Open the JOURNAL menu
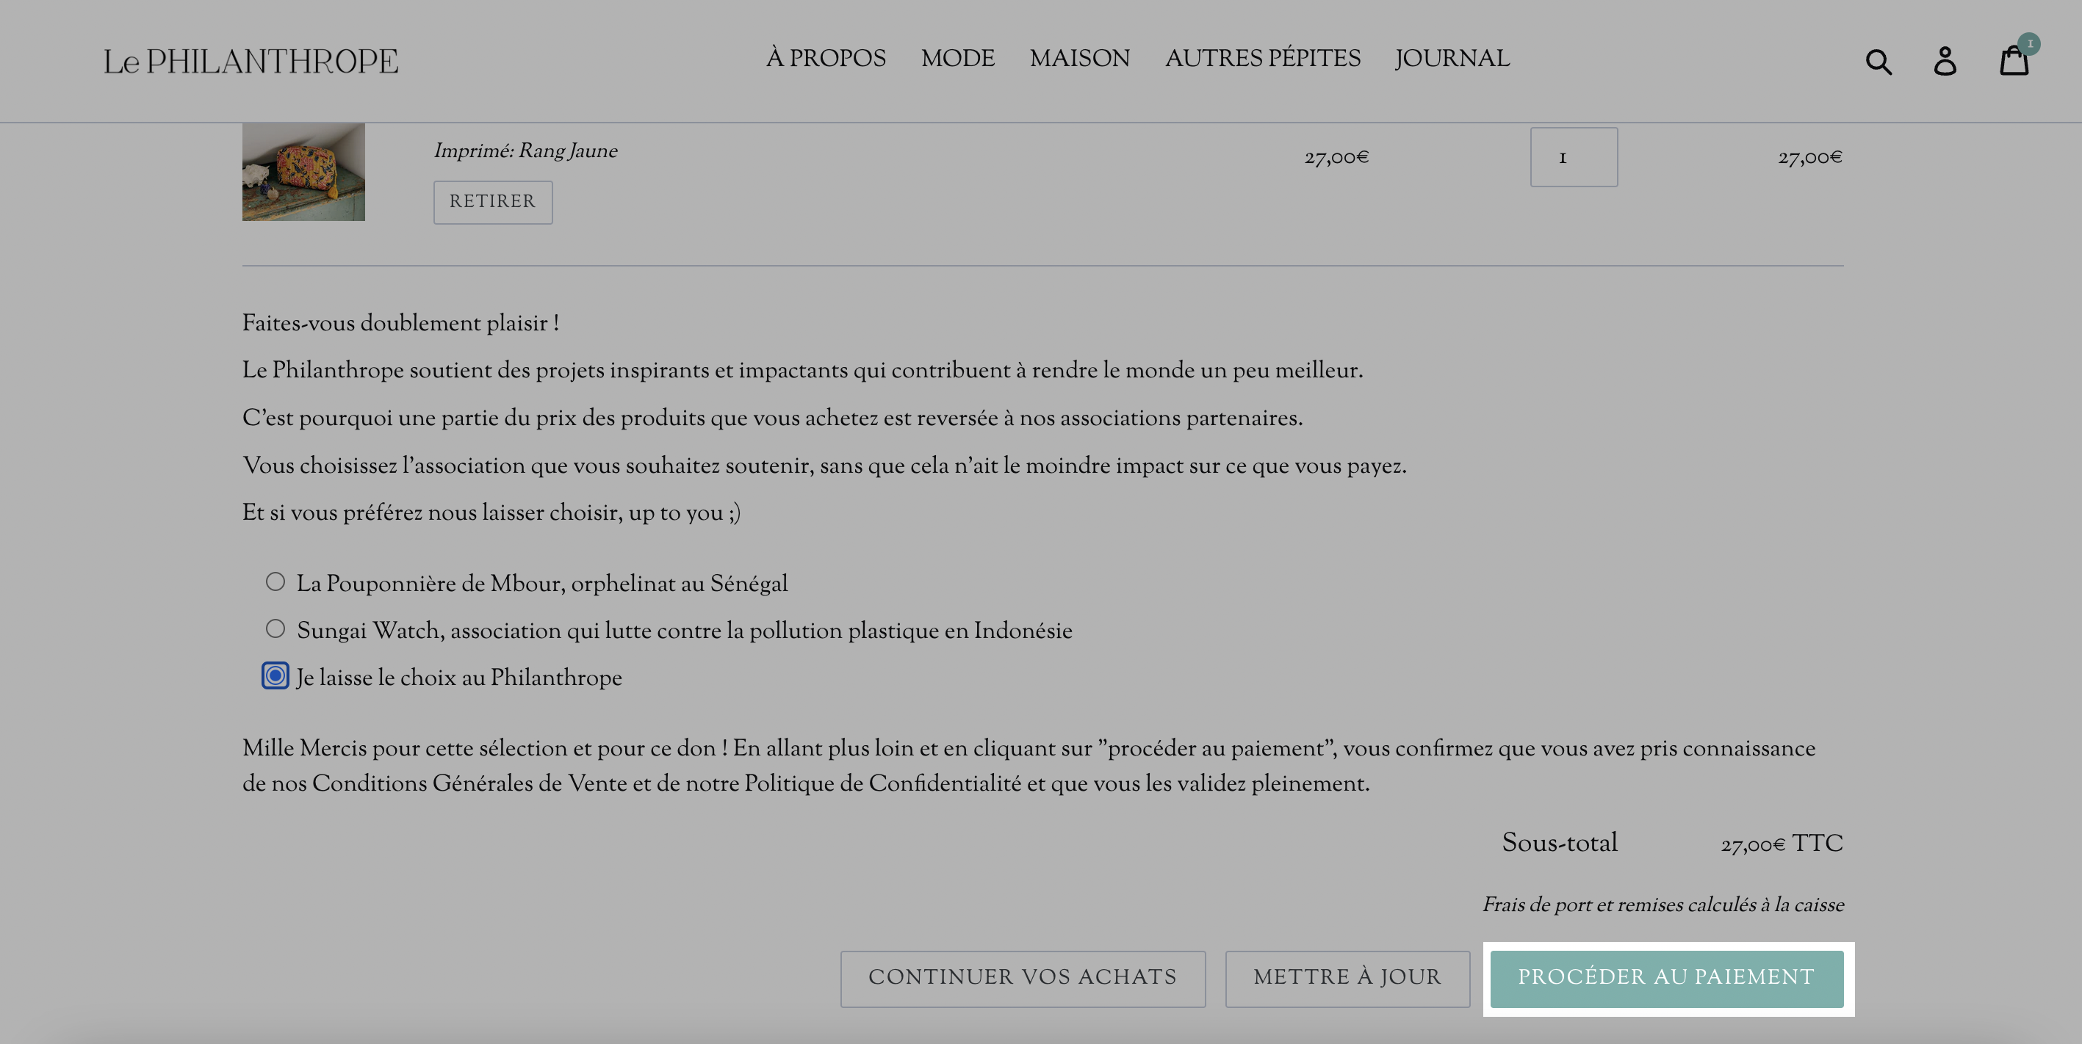The image size is (2082, 1044). tap(1452, 59)
